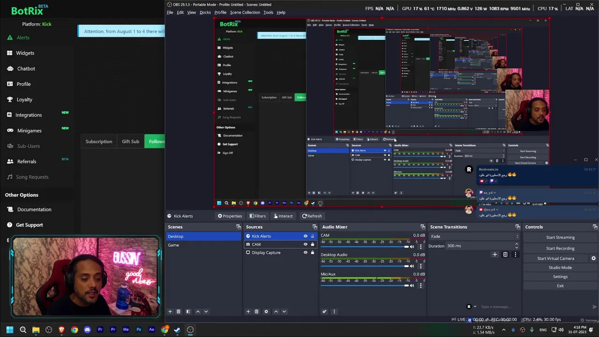The width and height of the screenshot is (599, 337).
Task: Click the Interact toolbar button
Action: (x=283, y=216)
